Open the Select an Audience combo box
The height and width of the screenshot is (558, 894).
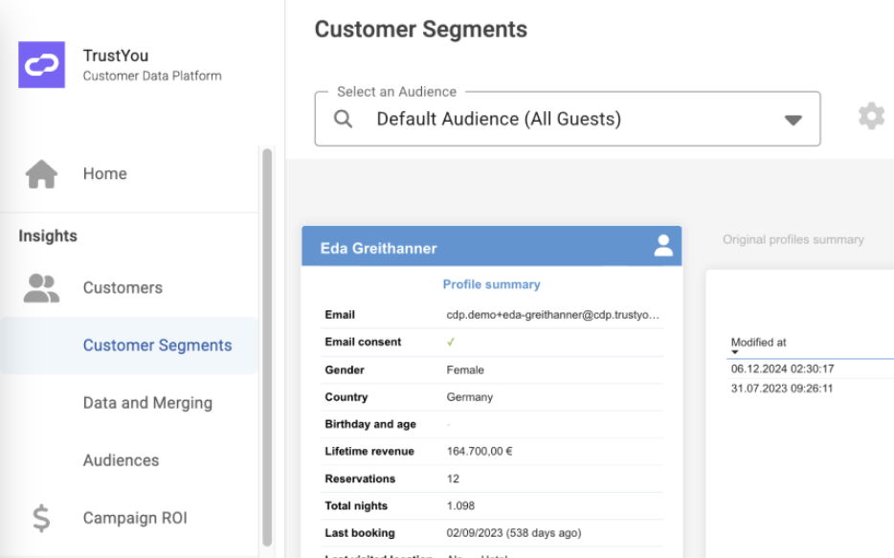coord(567,120)
